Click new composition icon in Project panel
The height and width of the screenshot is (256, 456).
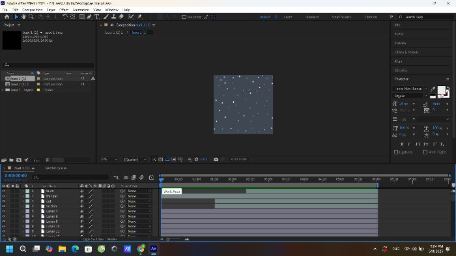coord(19,160)
